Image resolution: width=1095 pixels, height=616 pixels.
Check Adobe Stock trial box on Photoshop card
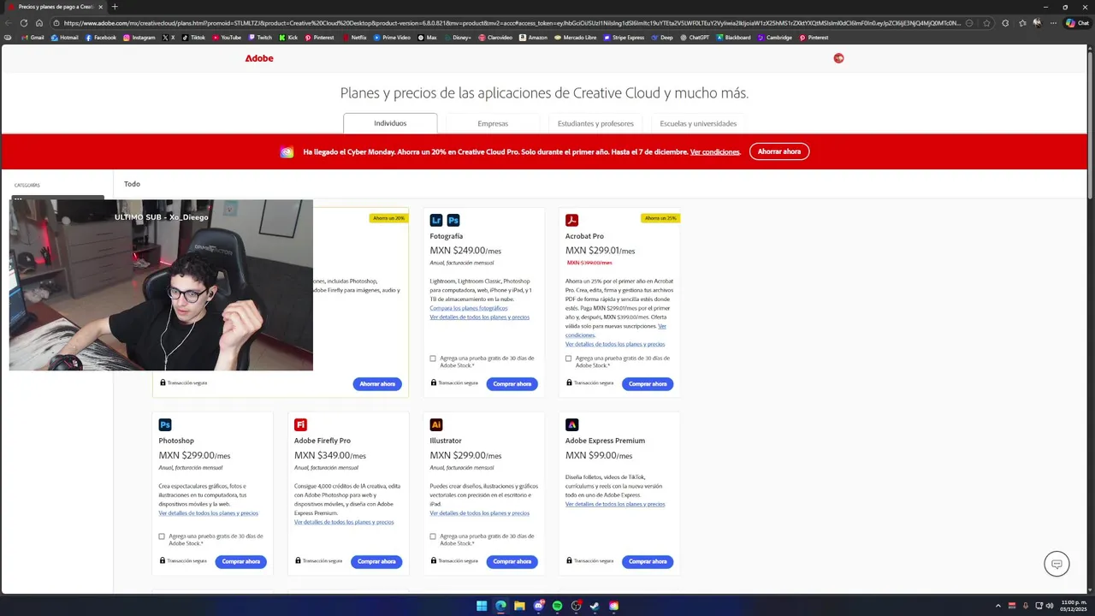point(162,536)
